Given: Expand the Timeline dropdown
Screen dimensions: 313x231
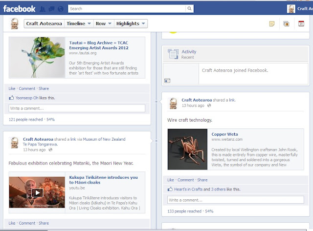Looking at the screenshot, I should pyautogui.click(x=79, y=23).
